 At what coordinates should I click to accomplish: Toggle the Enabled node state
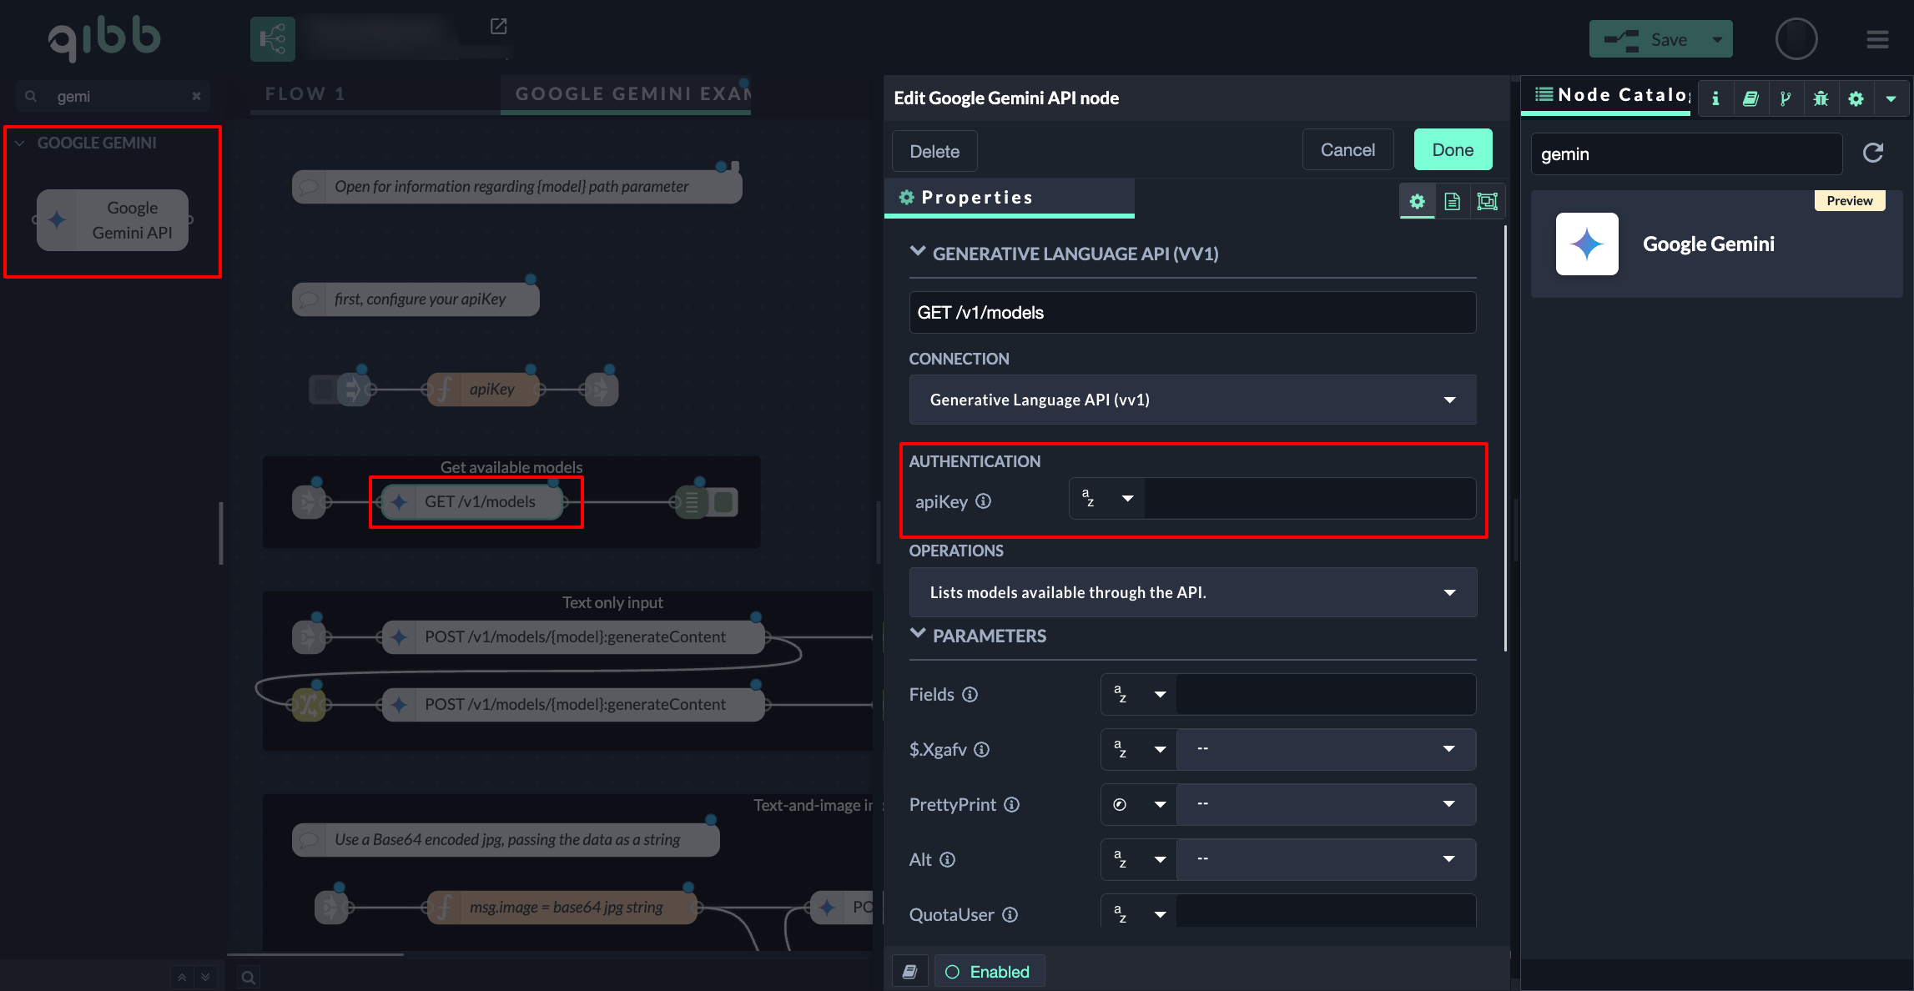[989, 972]
